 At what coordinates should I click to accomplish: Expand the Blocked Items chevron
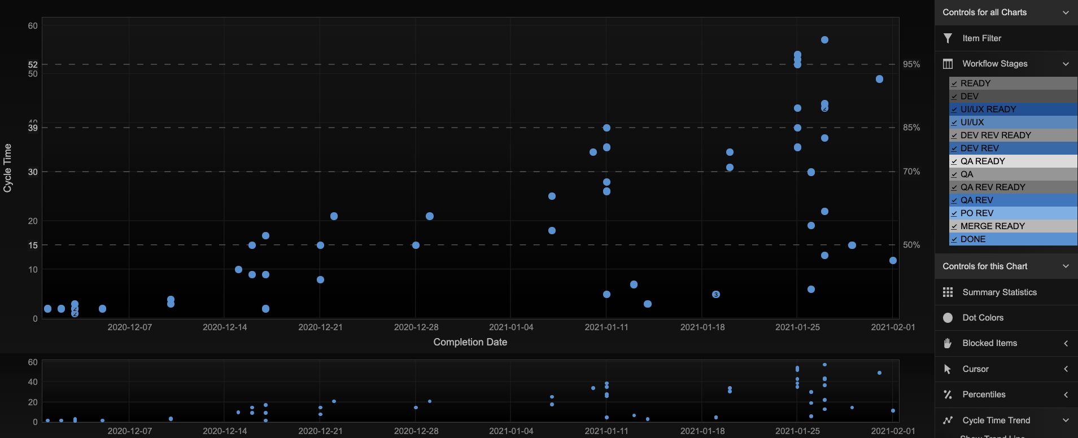[1066, 343]
